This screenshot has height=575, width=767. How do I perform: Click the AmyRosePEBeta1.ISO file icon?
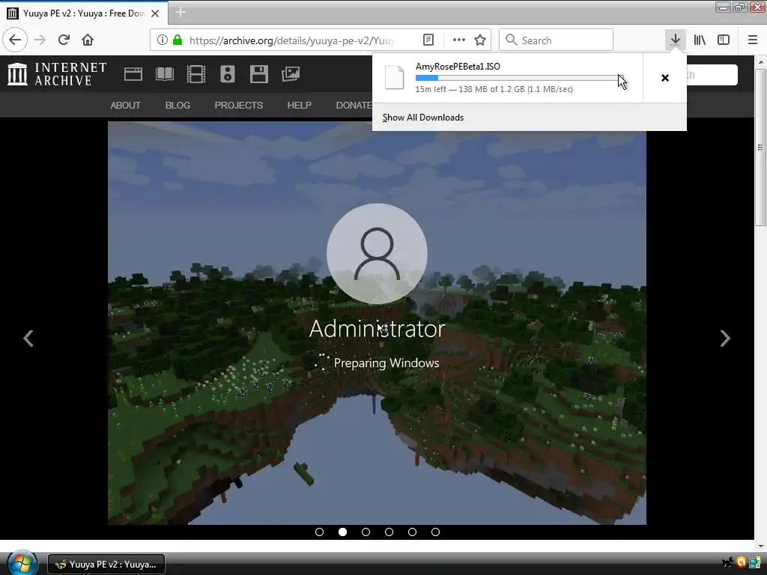click(394, 78)
